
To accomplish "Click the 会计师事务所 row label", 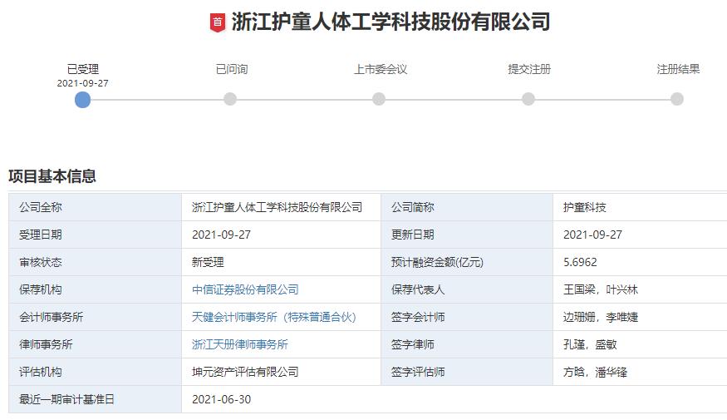I will [95, 317].
